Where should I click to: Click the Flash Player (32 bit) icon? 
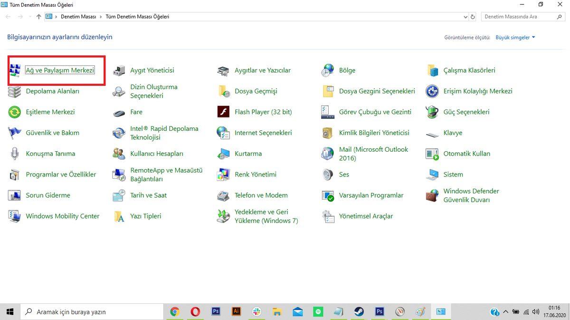(223, 112)
